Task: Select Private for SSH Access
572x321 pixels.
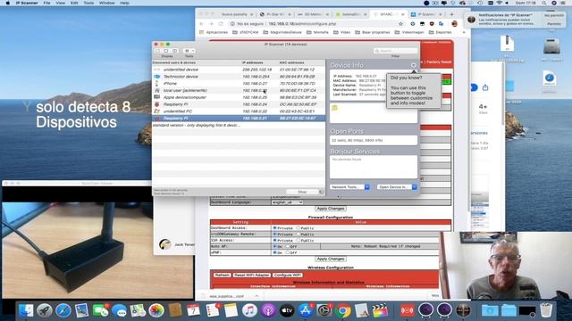Action: point(274,240)
